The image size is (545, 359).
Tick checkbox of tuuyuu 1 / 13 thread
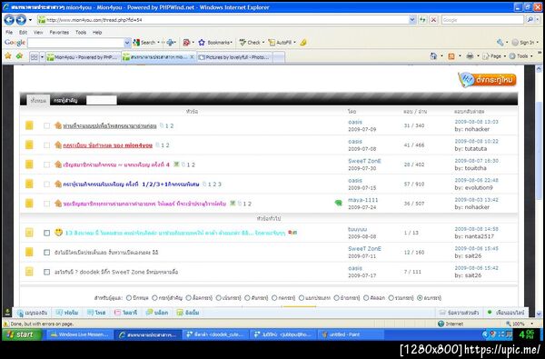46,233
